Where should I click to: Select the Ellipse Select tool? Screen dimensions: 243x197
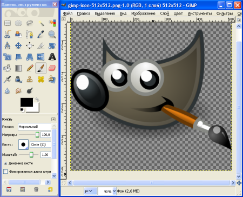[18, 23]
